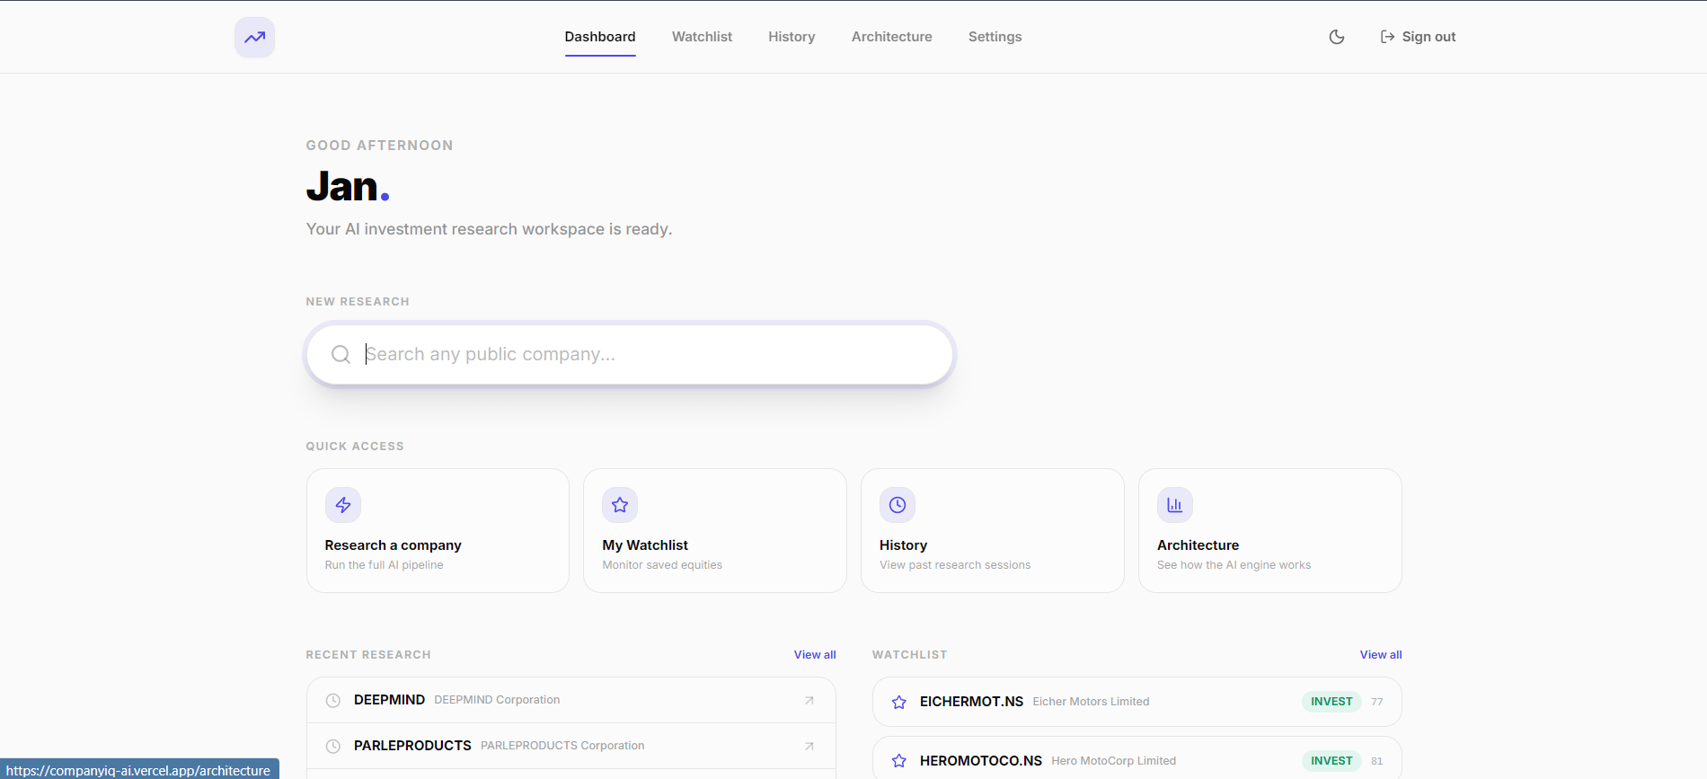Open EICHERMOT.NS Eicher Motors Limited
Viewport: 1707px width, 779px height.
tap(1137, 702)
